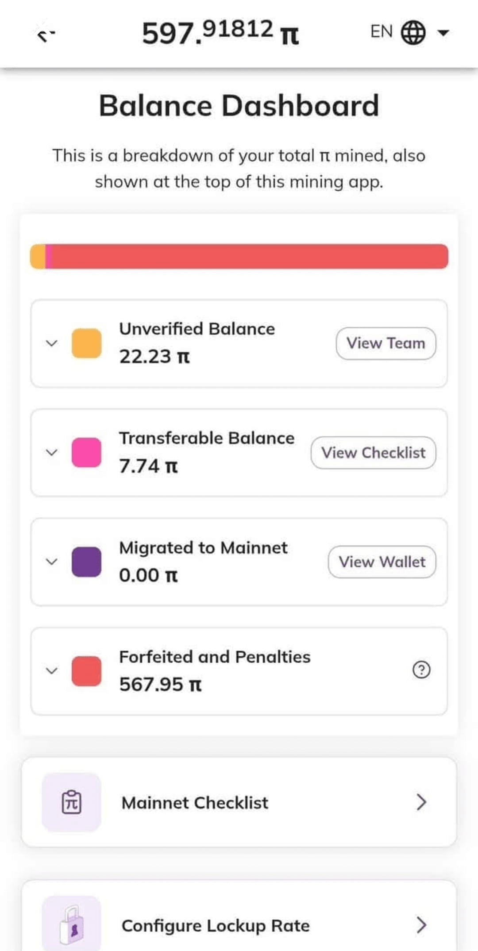Open the Mainnet Checklist menu item
The width and height of the screenshot is (478, 951).
tap(239, 802)
